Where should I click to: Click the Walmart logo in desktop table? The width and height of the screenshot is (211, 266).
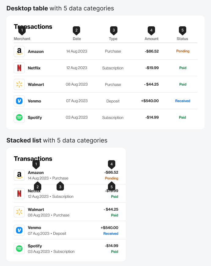19,84
